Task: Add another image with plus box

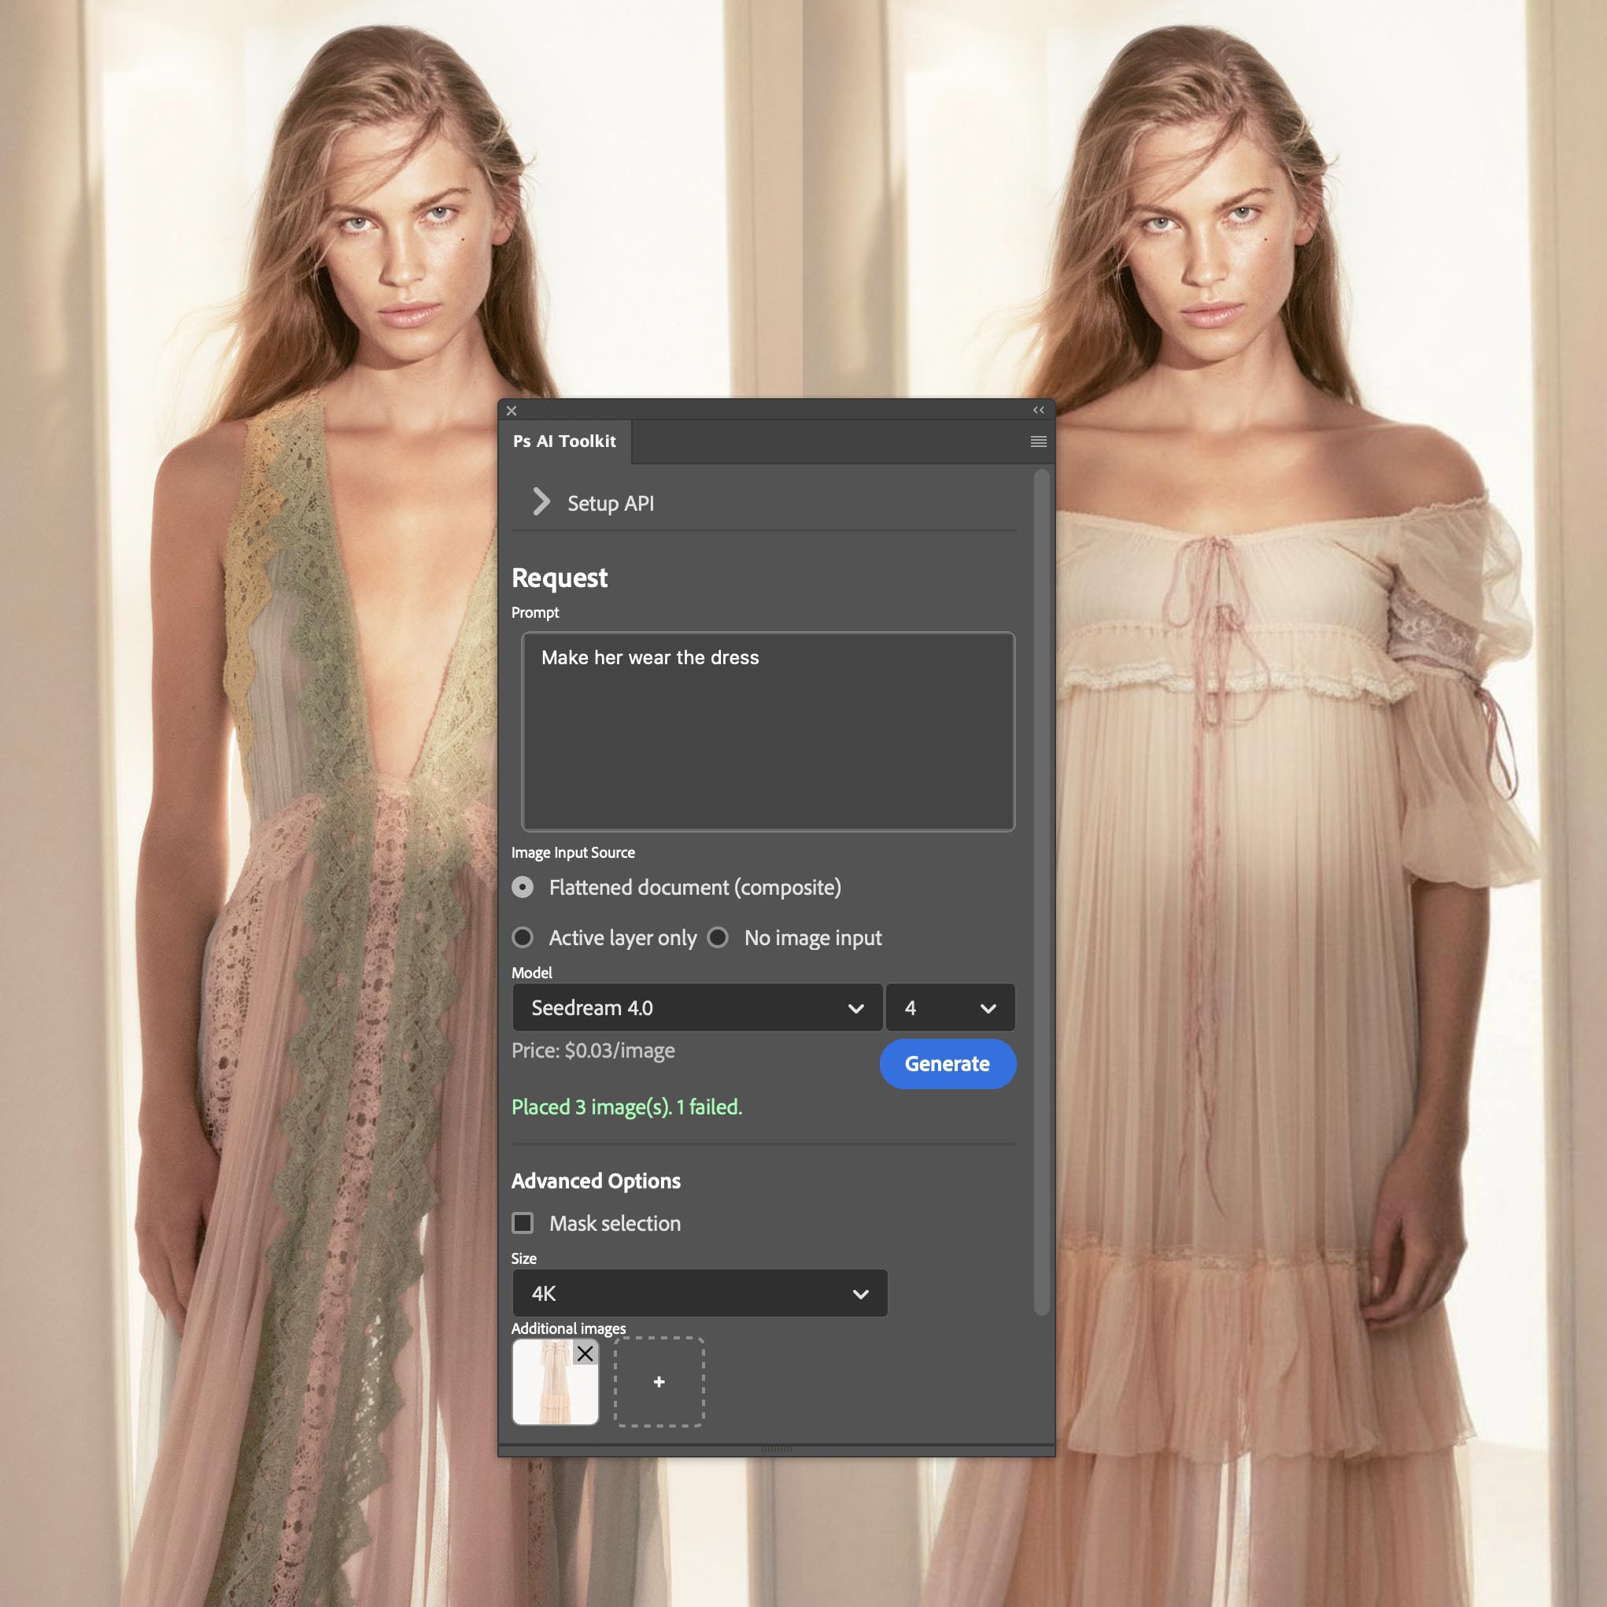Action: click(659, 1383)
